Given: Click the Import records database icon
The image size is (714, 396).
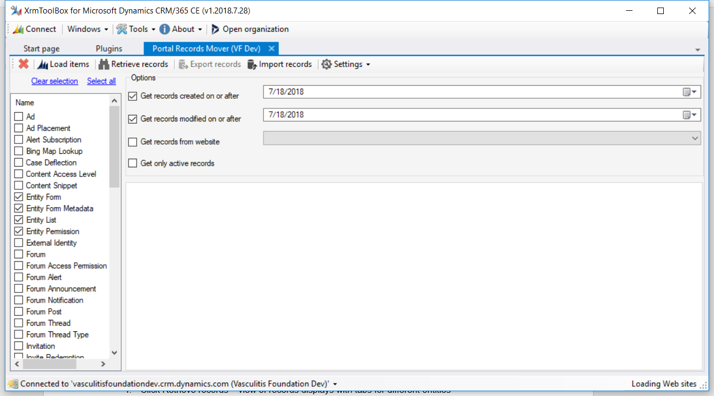Looking at the screenshot, I should click(251, 64).
